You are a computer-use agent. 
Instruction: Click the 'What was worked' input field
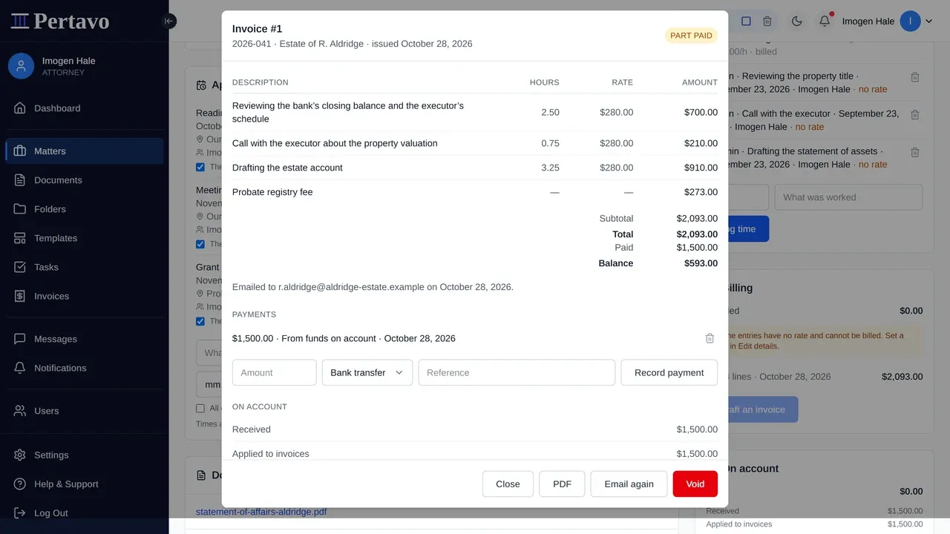click(849, 197)
